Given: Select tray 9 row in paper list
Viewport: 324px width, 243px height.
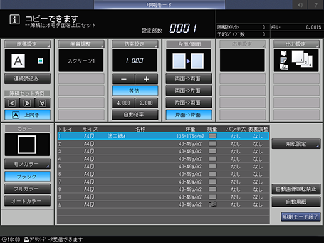Looking at the screenshot, I should tap(163, 197).
